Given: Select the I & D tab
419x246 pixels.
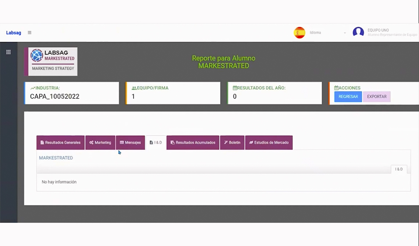Looking at the screenshot, I should tap(156, 142).
